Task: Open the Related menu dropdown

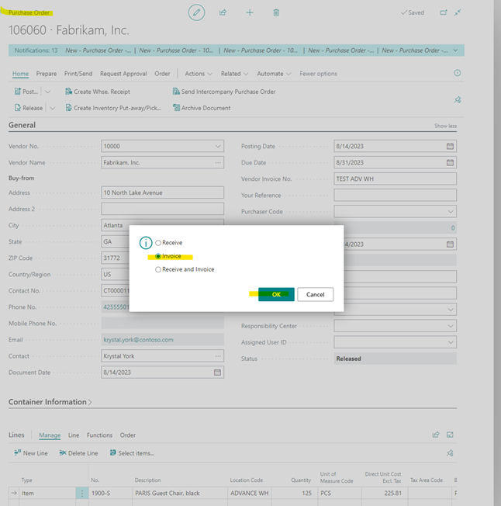Action: [x=235, y=74]
